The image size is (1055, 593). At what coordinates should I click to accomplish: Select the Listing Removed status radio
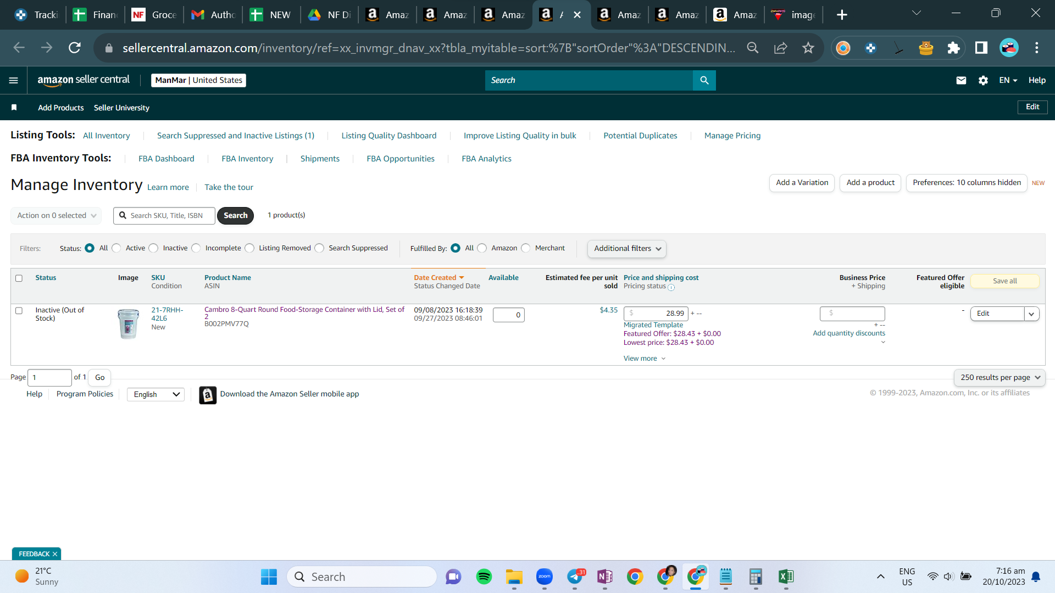click(x=249, y=248)
